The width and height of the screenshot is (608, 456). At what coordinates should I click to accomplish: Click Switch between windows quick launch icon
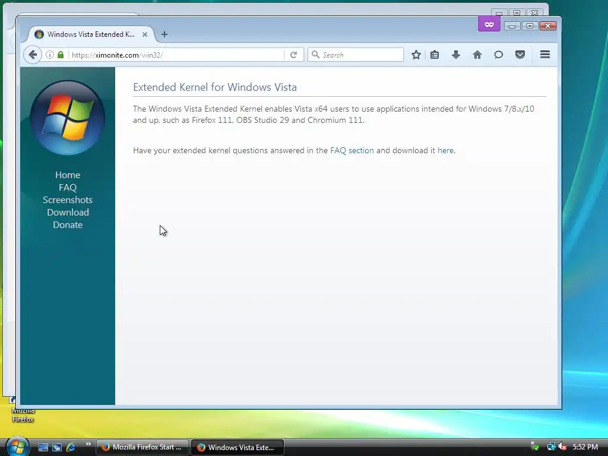57,447
